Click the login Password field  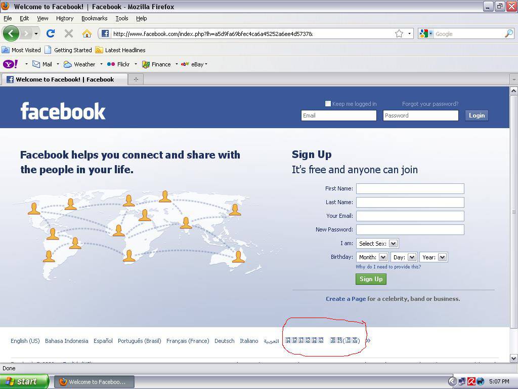420,115
